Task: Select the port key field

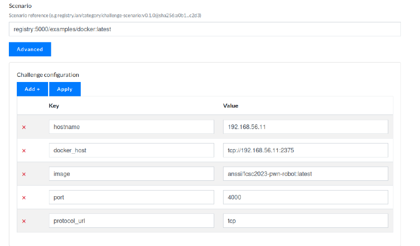Action: (x=131, y=197)
